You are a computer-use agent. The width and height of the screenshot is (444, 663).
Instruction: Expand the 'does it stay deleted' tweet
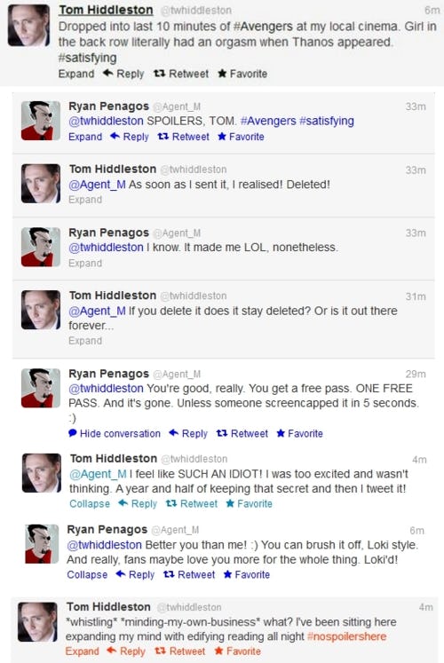(85, 341)
